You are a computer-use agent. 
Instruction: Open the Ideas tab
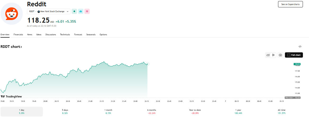[x=39, y=34]
